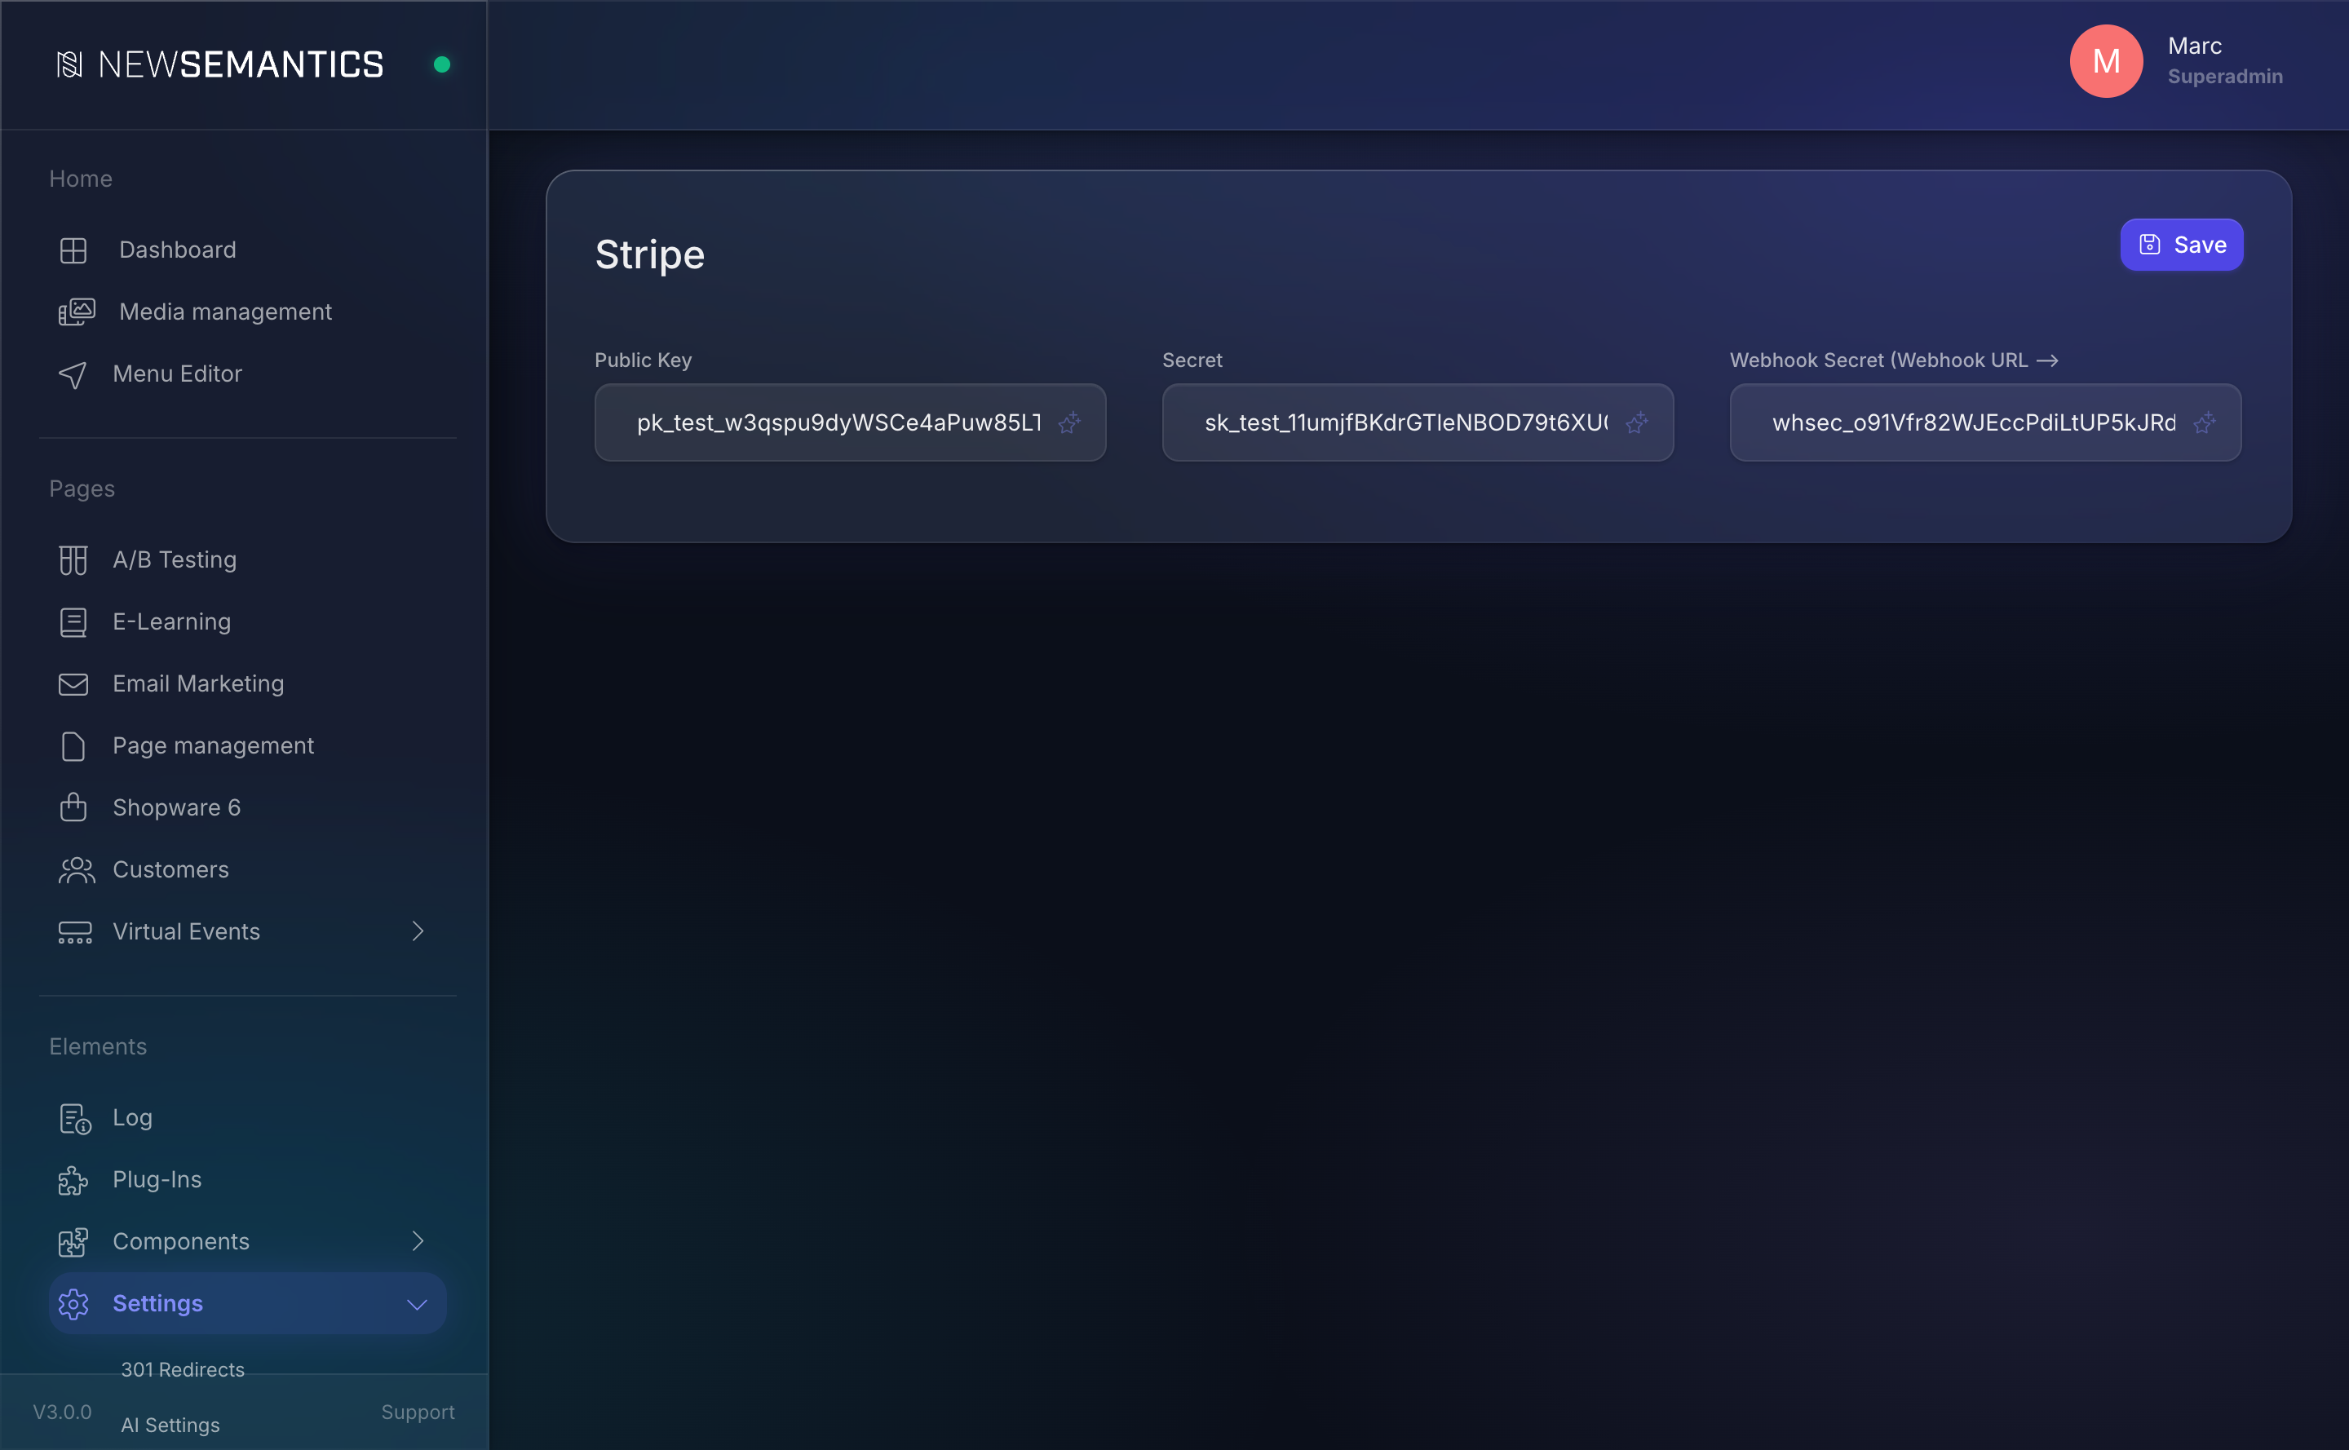2349x1450 pixels.
Task: Click the Elements section heading
Action: coord(98,1047)
